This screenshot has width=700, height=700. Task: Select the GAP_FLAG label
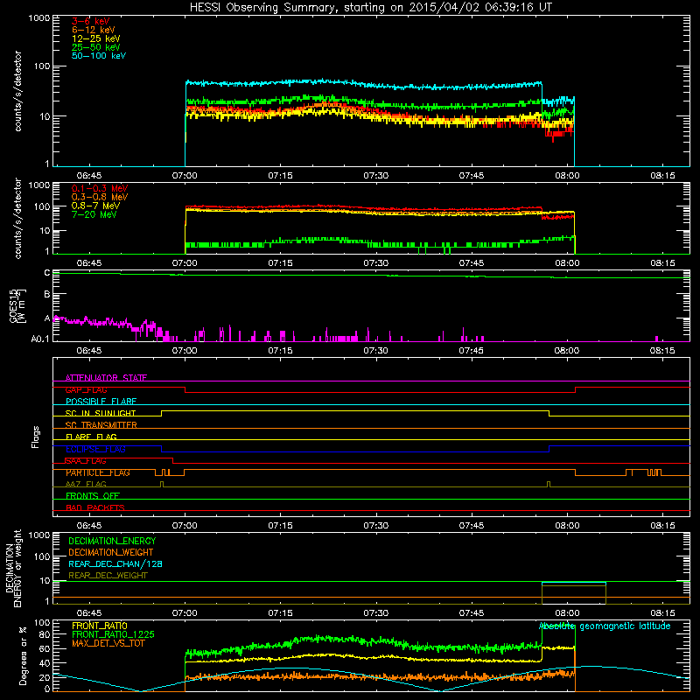[x=86, y=389]
